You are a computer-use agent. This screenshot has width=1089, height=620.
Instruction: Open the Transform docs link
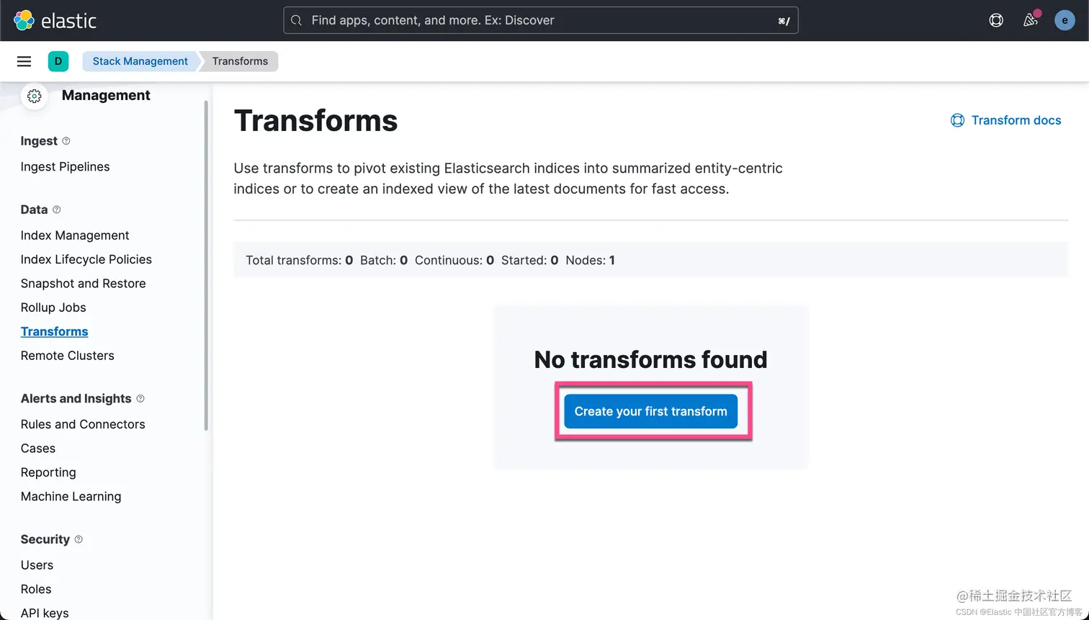click(x=1005, y=120)
